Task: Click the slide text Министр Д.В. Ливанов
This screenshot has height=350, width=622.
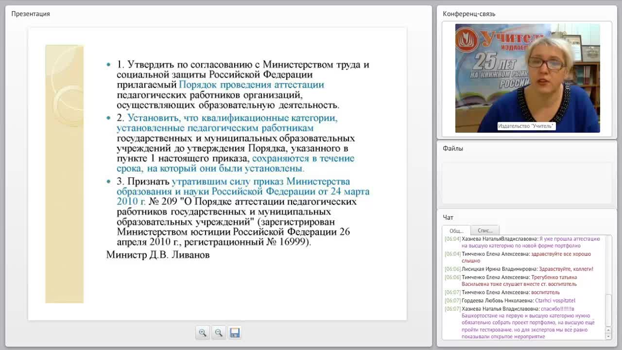Action: click(x=158, y=254)
